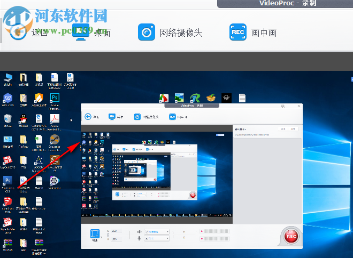
Task: Click the microphone icon
Action: 140,238
